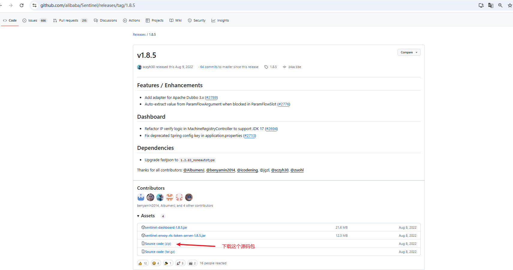The width and height of the screenshot is (513, 270).
Task: Click the Pull requests count badge 215
Action: coord(84,21)
